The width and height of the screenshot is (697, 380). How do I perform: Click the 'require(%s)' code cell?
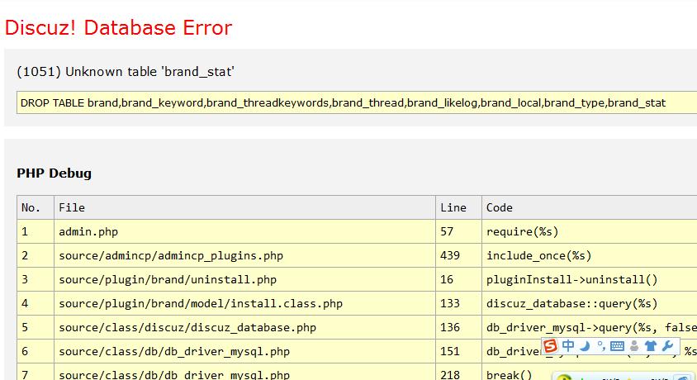[590, 231]
